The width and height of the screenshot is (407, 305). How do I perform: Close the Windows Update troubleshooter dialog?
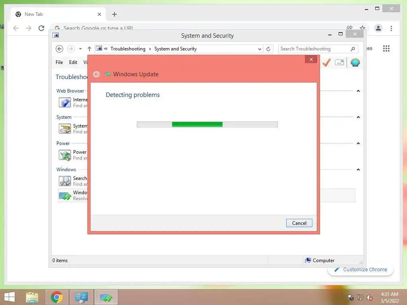pos(311,60)
